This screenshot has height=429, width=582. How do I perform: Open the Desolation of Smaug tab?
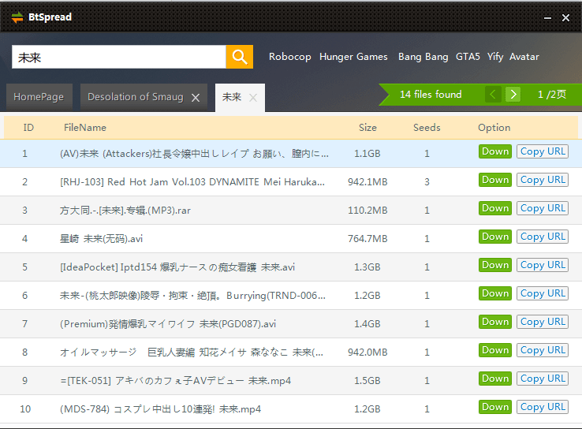click(x=135, y=97)
